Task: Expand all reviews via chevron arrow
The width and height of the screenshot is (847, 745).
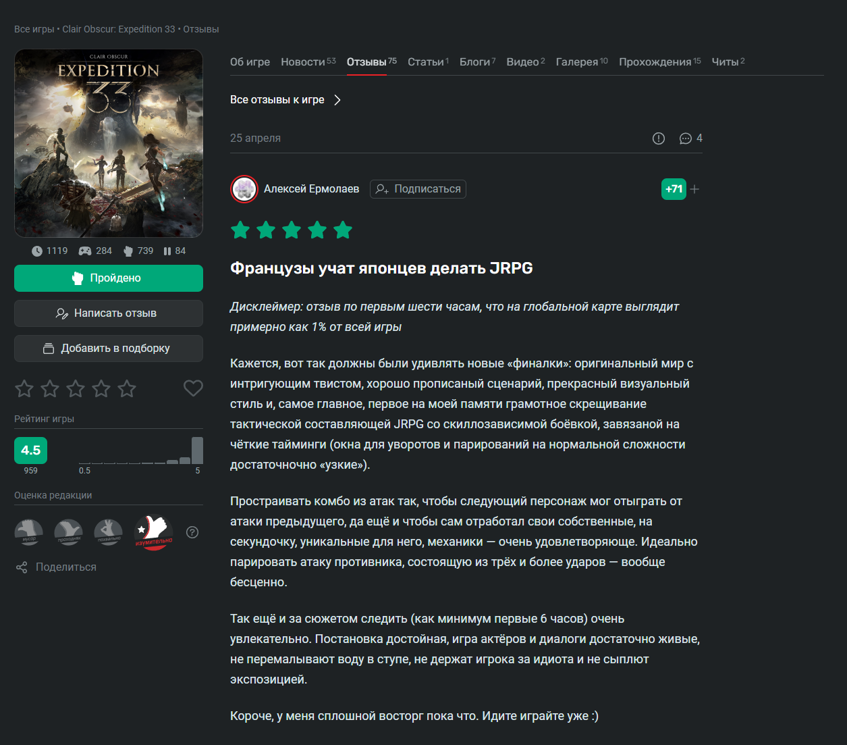Action: click(x=337, y=100)
